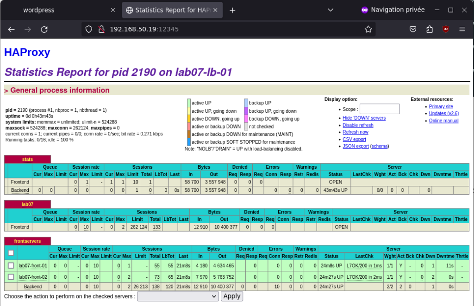This screenshot has width=474, height=306.
Task: Click the Pocket save icon
Action: coord(413,29)
